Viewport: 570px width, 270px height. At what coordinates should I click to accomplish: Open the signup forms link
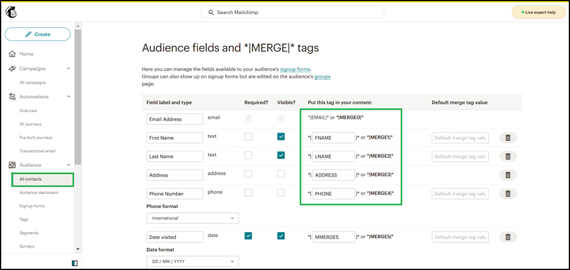tap(295, 69)
